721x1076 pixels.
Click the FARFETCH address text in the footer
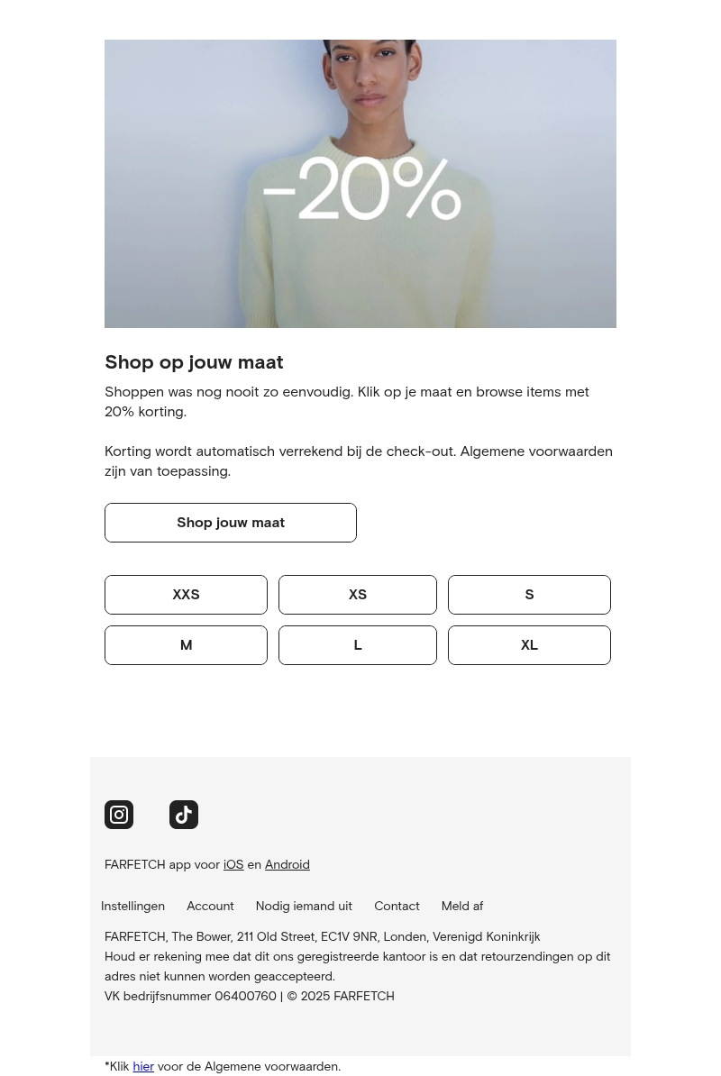[322, 936]
